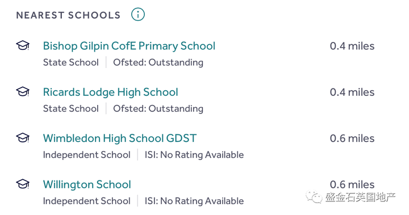
Task: Open Ricards Lodge High School link
Action: tap(111, 92)
